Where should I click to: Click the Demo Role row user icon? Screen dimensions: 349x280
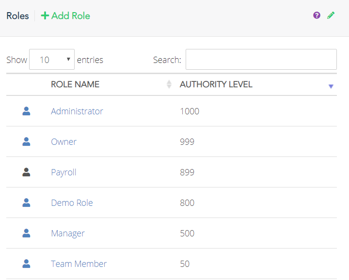pyautogui.click(x=26, y=202)
